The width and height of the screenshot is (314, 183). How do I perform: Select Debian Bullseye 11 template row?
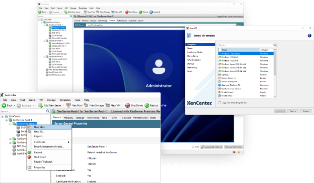pos(246,82)
